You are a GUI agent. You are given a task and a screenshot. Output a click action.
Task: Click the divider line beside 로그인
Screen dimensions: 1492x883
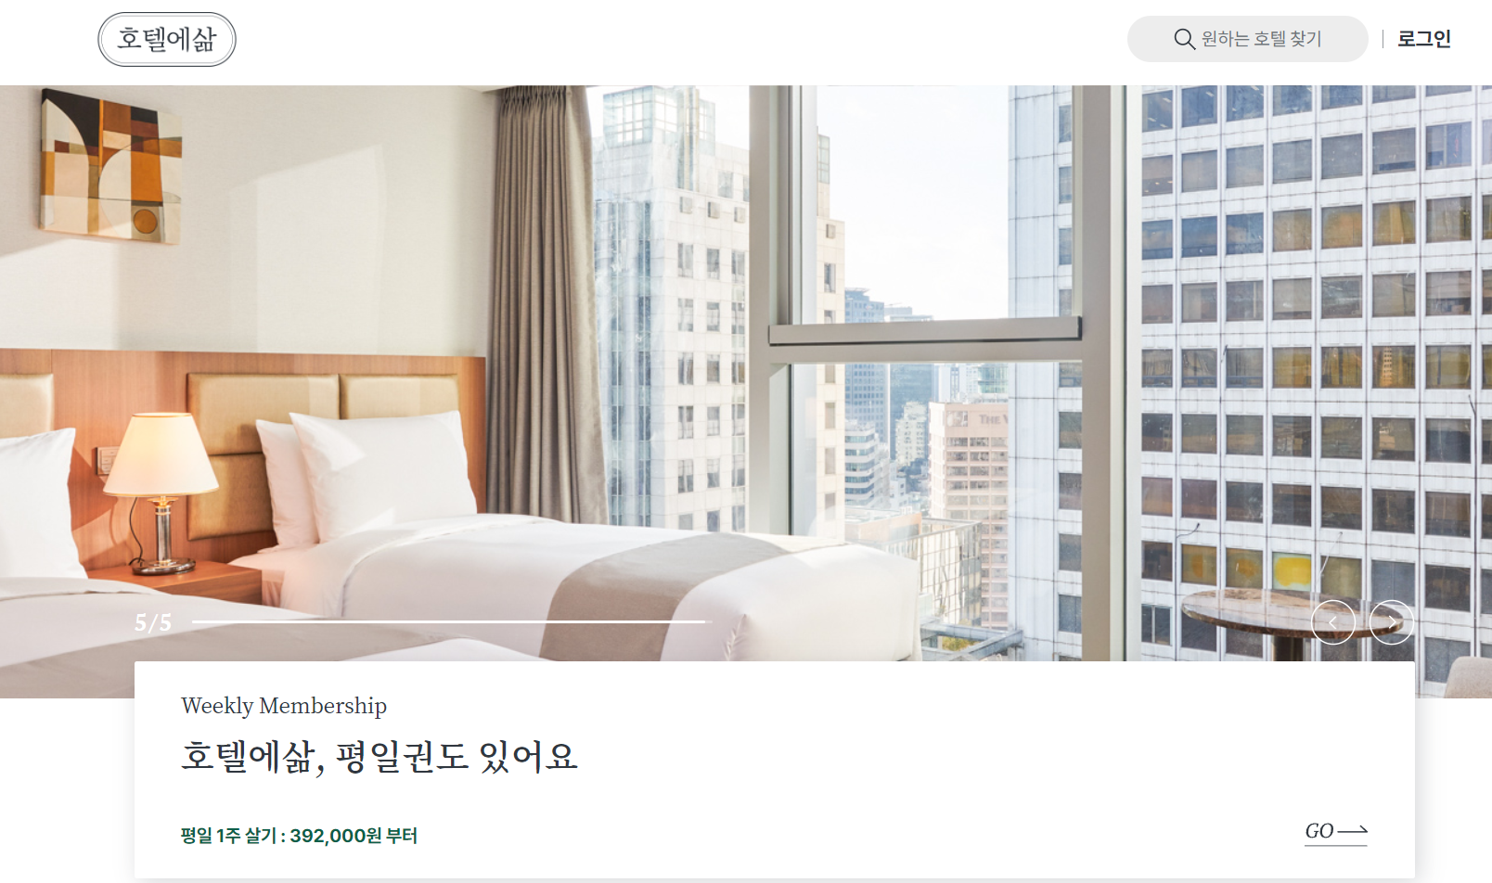[x=1383, y=39]
